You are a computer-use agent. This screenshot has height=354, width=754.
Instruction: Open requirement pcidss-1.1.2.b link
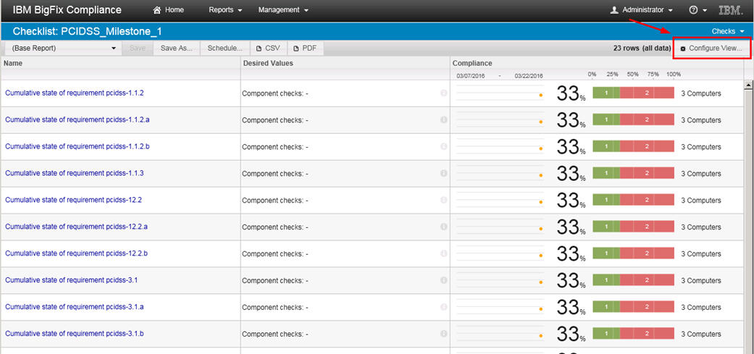pyautogui.click(x=78, y=146)
